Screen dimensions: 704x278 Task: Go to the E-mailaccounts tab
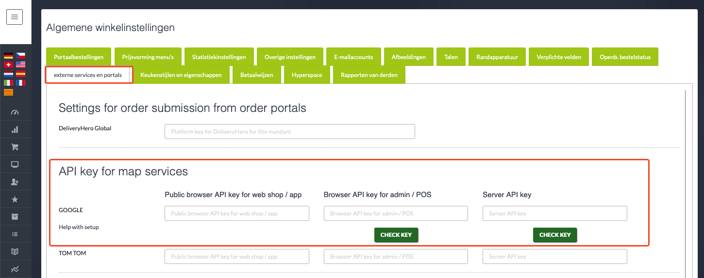point(353,57)
